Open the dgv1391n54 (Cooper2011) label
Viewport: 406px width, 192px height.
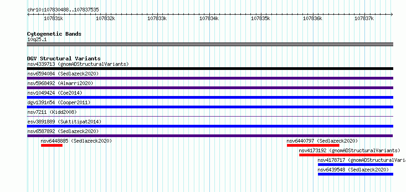click(59, 102)
